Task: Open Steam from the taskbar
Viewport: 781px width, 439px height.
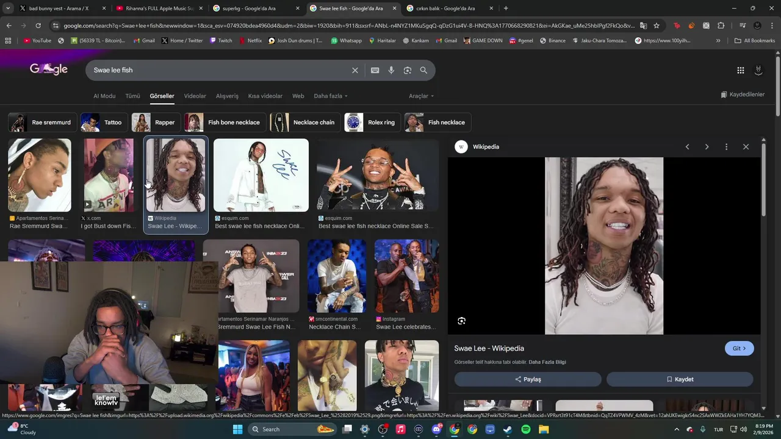Action: (508, 429)
